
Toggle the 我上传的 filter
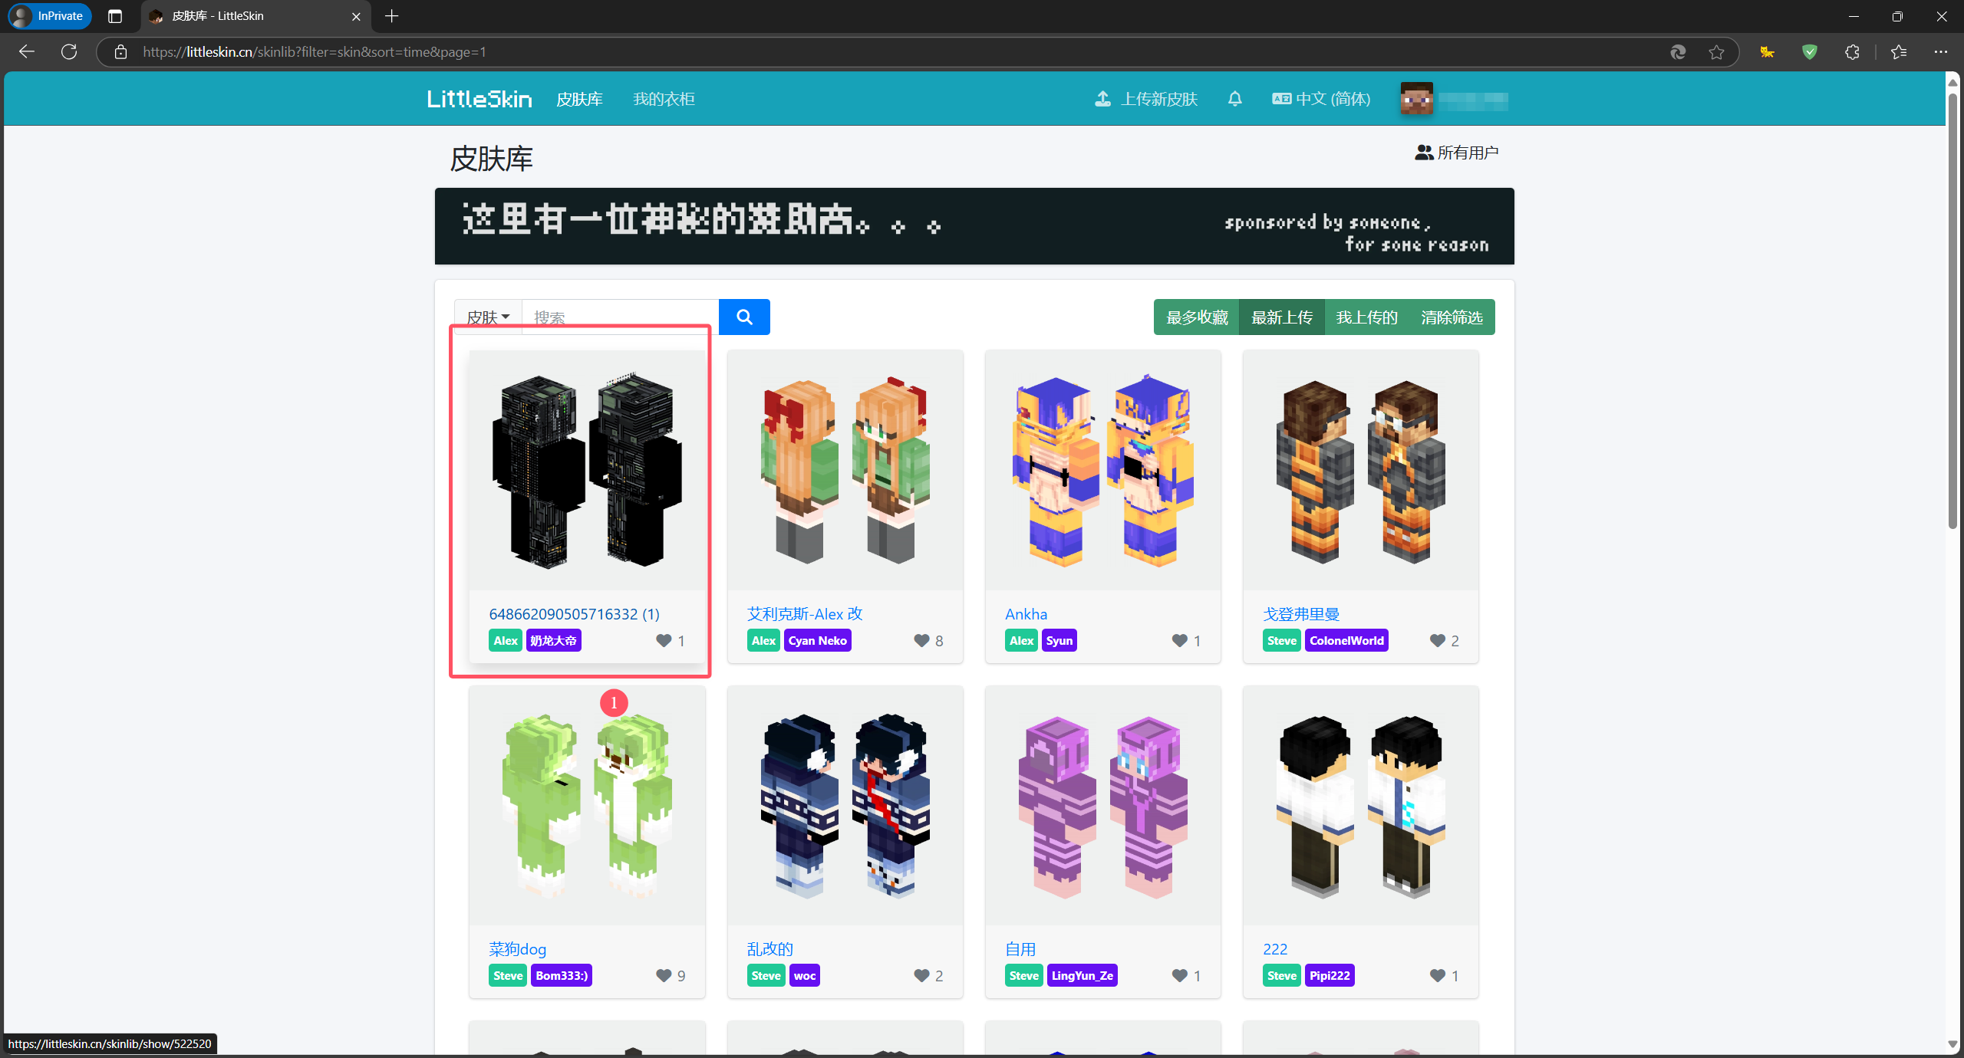click(1366, 317)
